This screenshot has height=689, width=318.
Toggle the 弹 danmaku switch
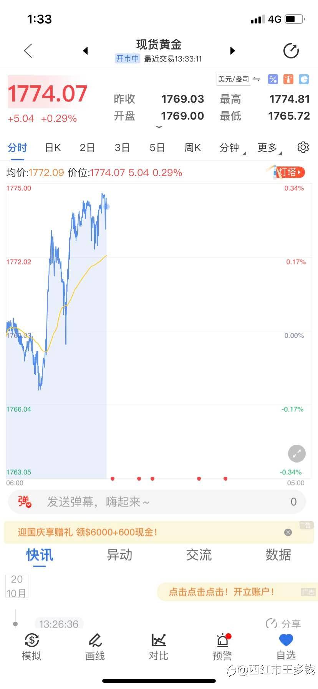click(x=25, y=502)
